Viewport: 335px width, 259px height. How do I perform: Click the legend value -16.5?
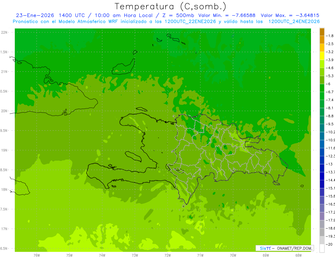pyautogui.click(x=331, y=204)
